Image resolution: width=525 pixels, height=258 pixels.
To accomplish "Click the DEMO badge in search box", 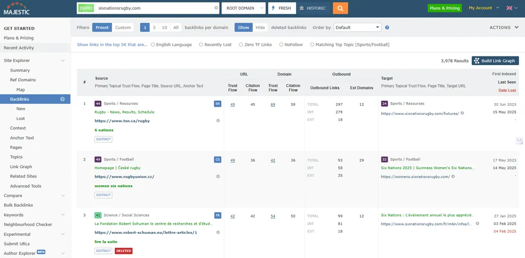I will [x=86, y=8].
